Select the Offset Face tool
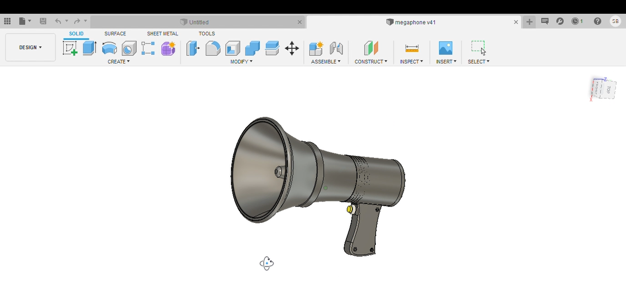 (272, 48)
